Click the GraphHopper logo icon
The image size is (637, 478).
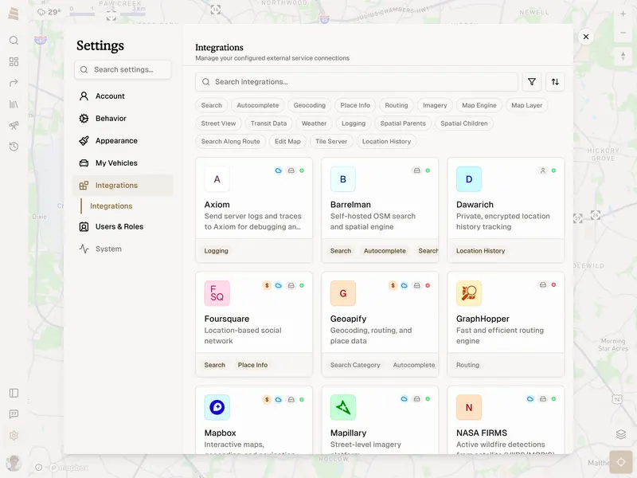[469, 293]
